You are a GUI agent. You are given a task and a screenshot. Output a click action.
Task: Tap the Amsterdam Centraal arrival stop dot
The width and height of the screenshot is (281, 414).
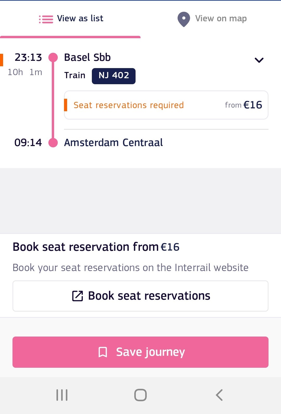pos(53,143)
